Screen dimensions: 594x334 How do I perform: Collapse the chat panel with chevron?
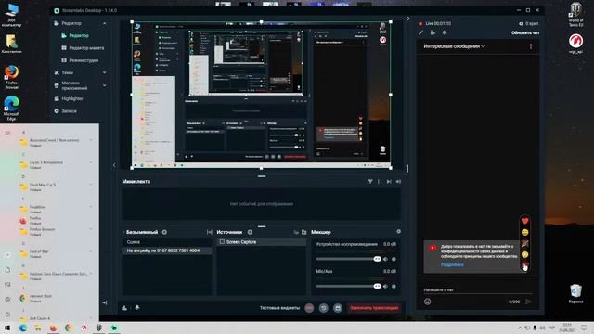click(x=408, y=19)
